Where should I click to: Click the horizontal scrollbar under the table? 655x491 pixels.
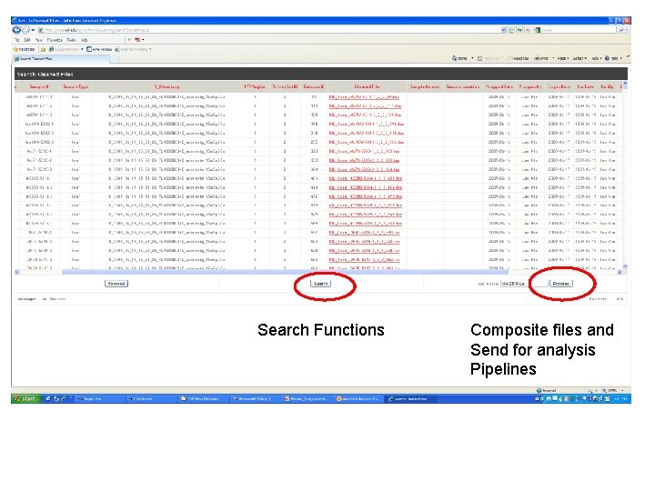tap(286, 272)
